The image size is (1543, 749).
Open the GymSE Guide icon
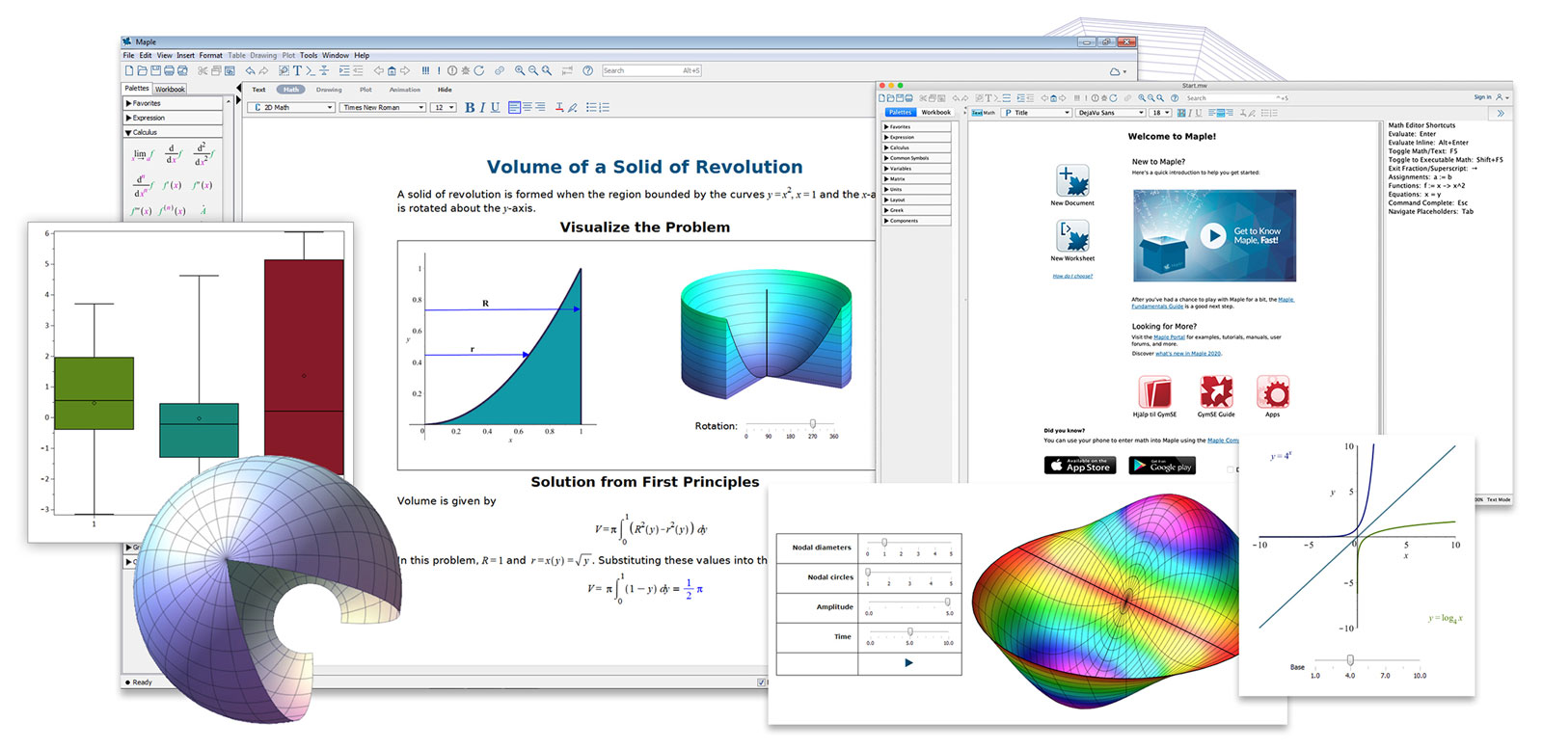click(1215, 392)
